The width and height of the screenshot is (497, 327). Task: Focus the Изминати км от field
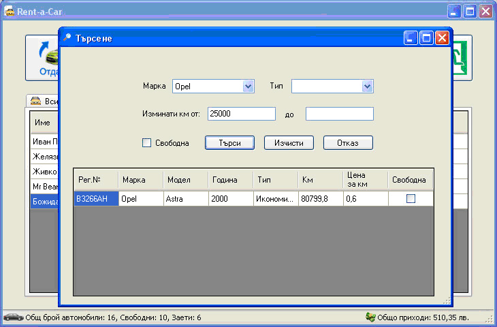tap(242, 114)
